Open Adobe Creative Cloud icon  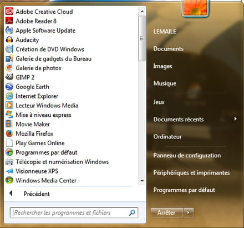9,12
